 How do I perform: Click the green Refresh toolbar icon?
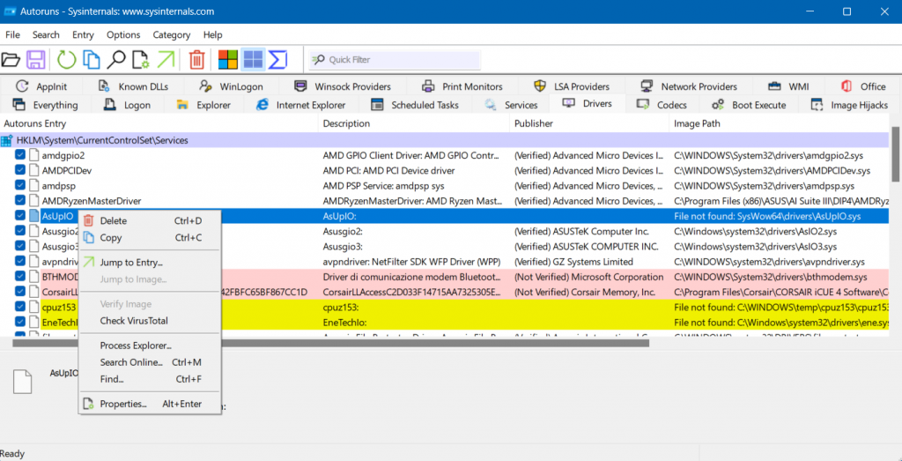[67, 59]
